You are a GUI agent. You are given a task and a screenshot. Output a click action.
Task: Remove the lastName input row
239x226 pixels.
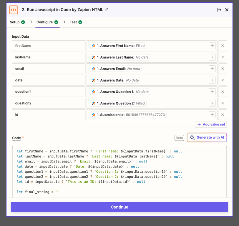223,57
